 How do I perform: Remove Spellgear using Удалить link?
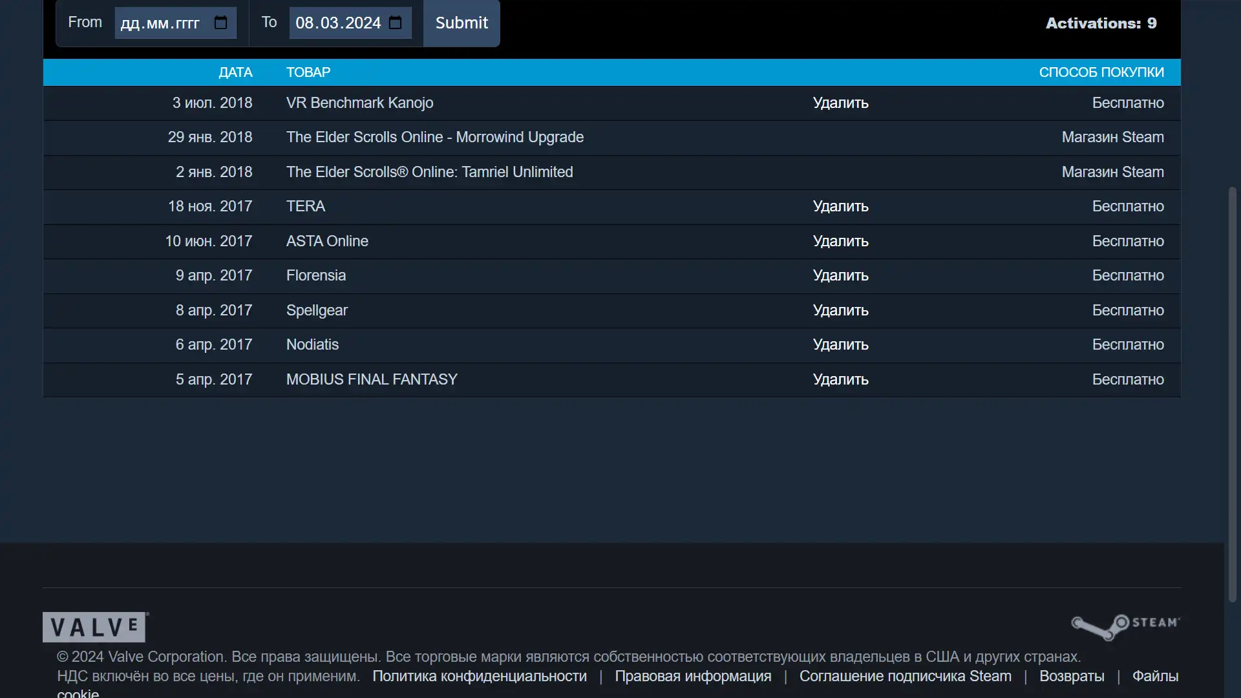[x=840, y=310]
